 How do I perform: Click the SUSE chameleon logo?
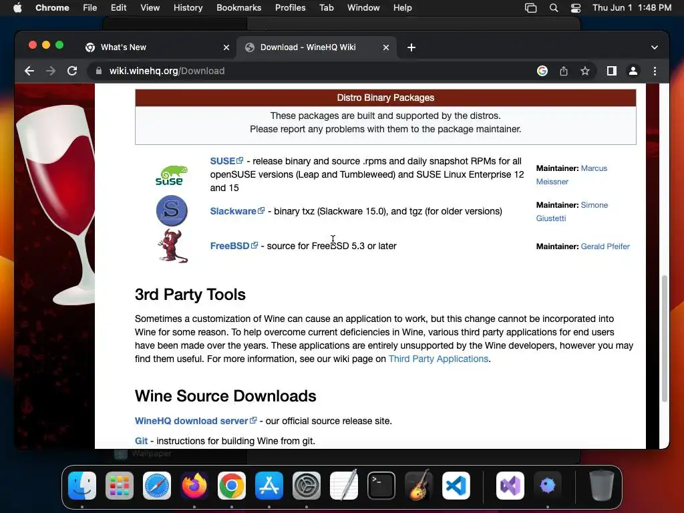(172, 176)
